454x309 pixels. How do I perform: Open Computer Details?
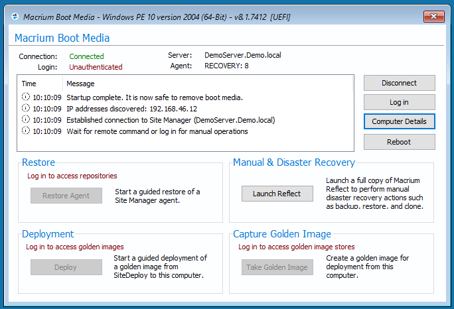(x=400, y=121)
